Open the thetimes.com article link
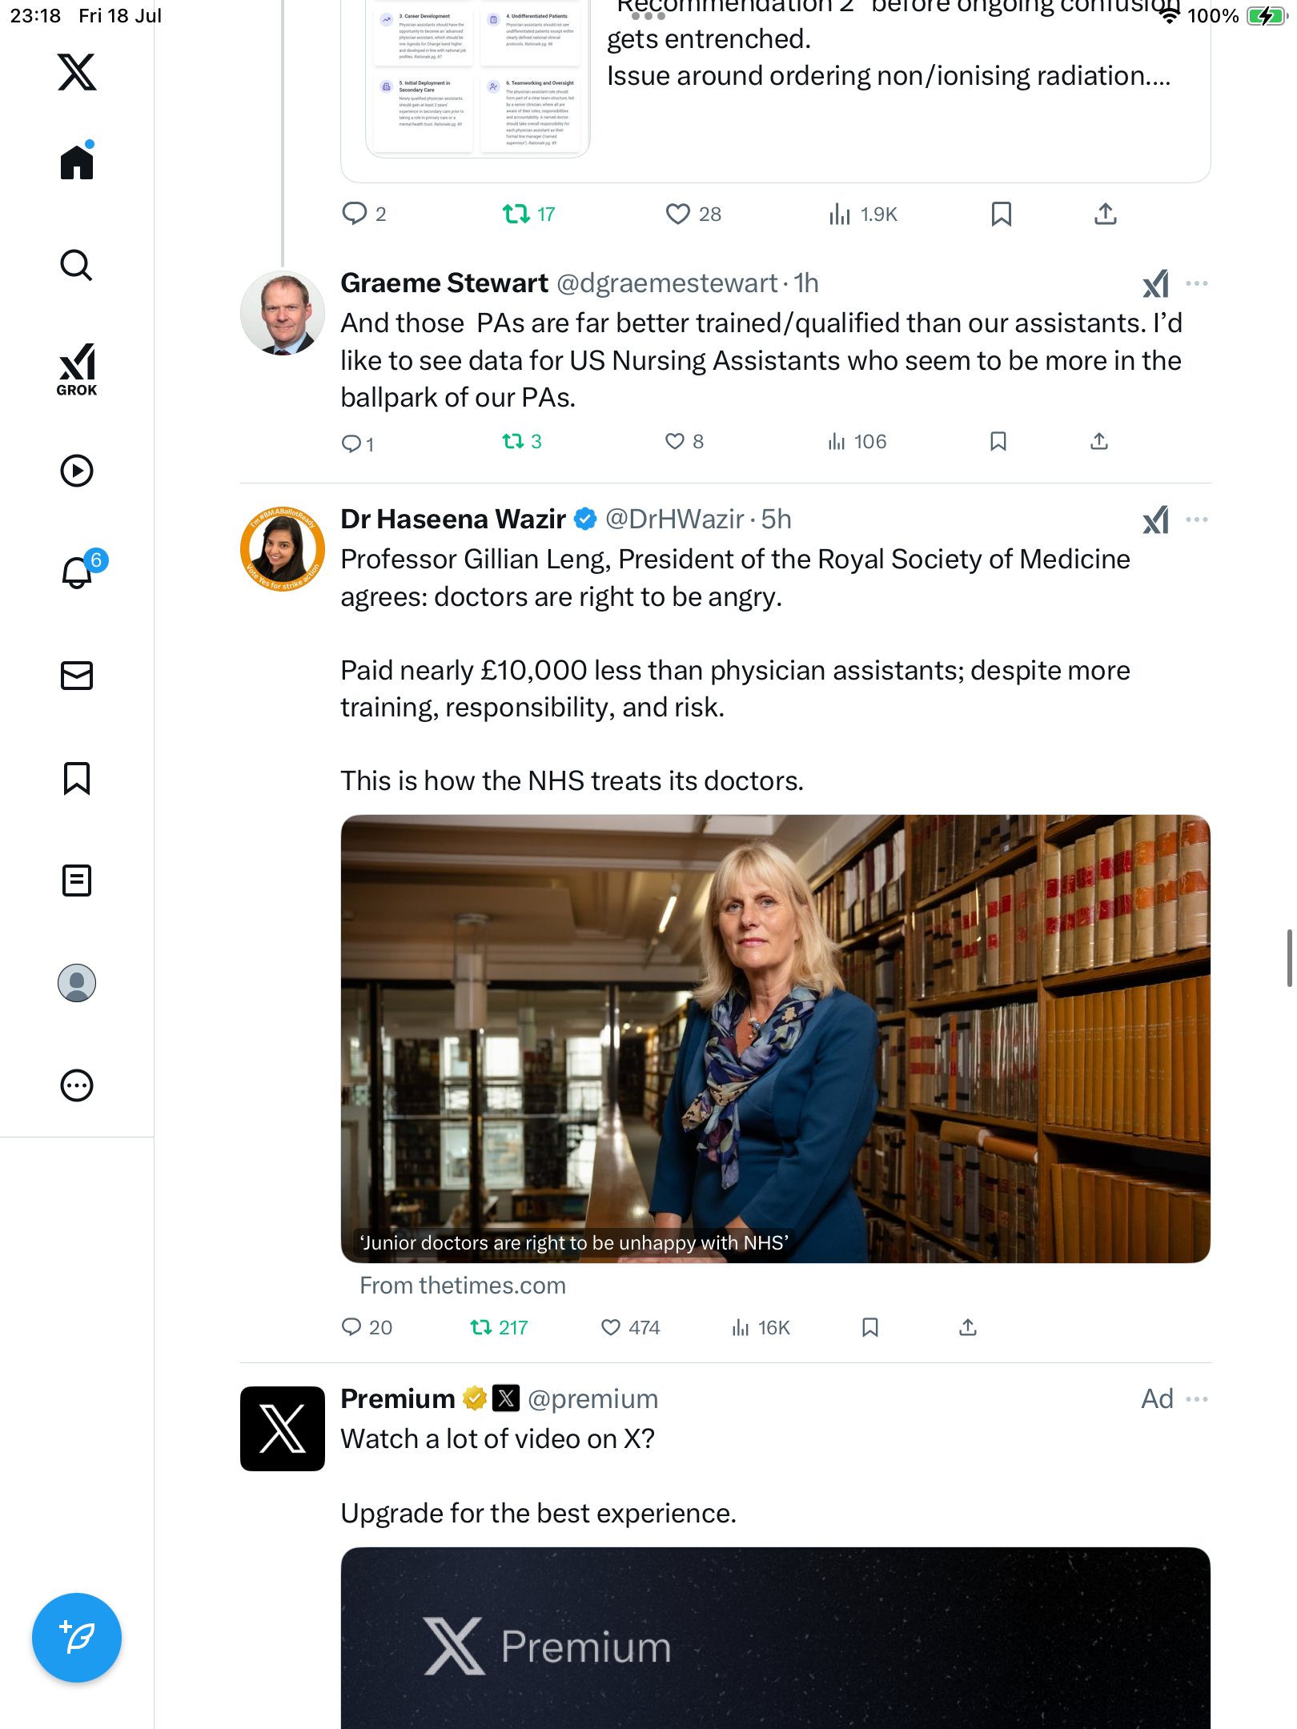 pyautogui.click(x=463, y=1286)
